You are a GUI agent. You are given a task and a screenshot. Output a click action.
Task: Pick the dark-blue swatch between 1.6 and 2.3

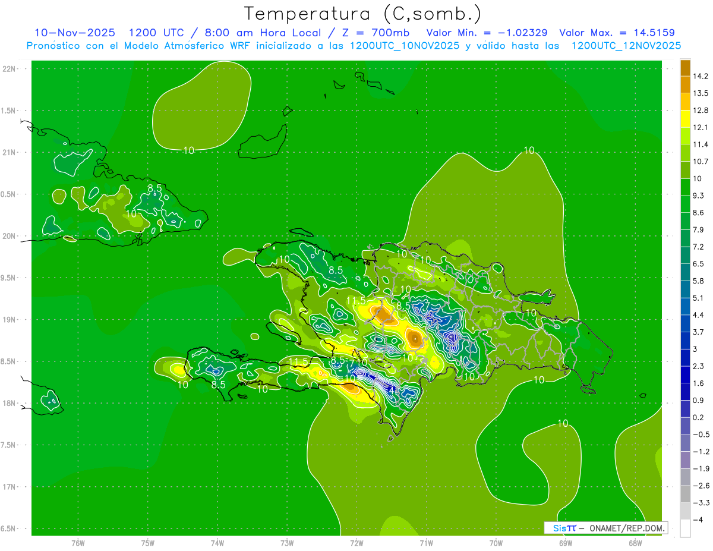(685, 374)
